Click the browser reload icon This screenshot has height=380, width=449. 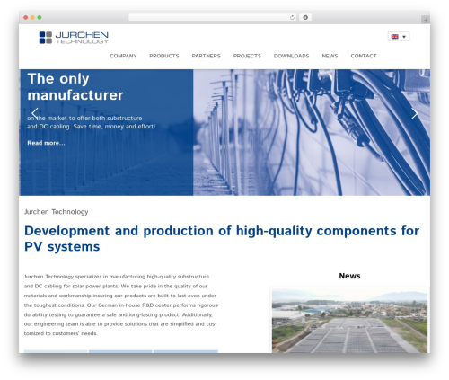coord(292,18)
